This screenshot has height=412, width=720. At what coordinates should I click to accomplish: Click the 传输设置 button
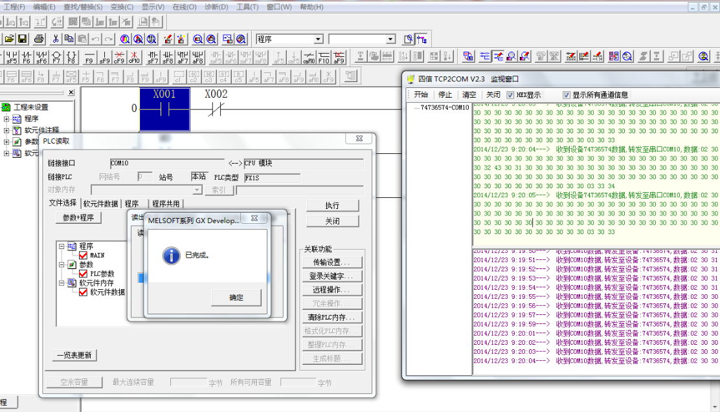pyautogui.click(x=332, y=263)
